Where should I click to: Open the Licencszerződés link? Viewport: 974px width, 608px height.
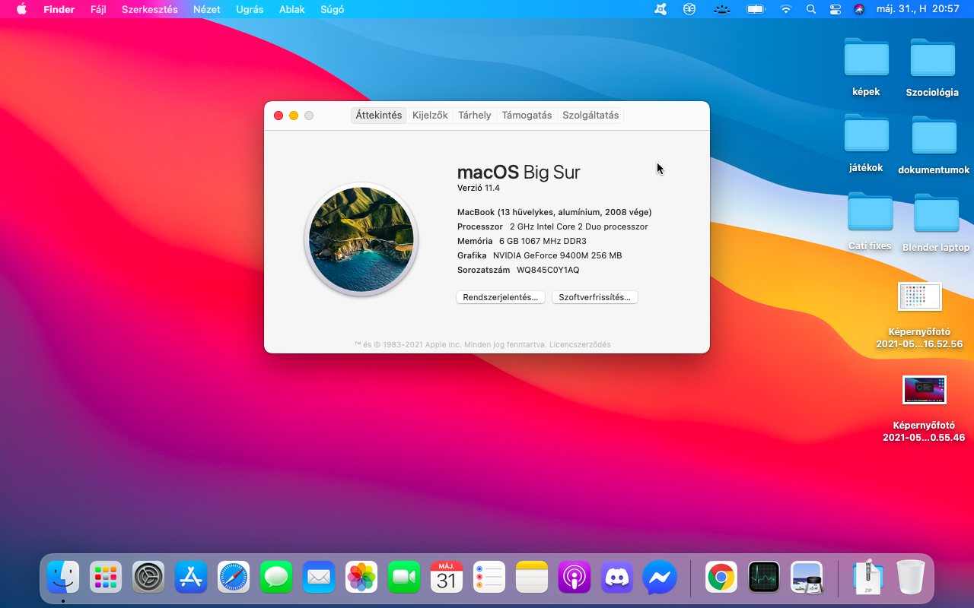[x=580, y=345]
